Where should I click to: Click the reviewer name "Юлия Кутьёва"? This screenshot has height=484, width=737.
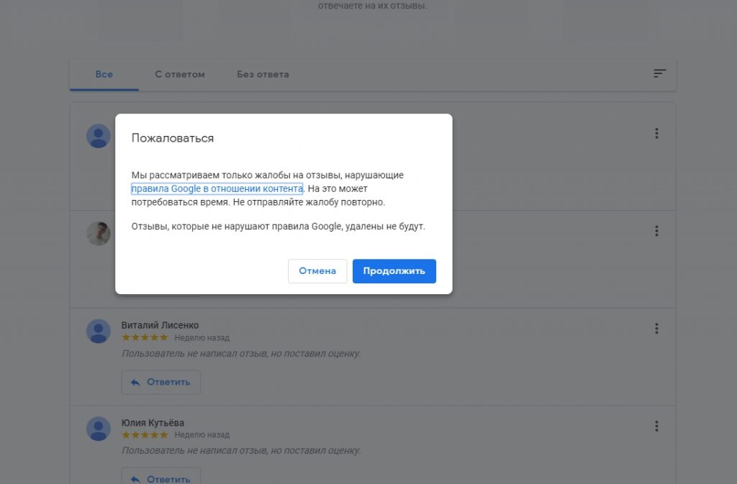153,422
